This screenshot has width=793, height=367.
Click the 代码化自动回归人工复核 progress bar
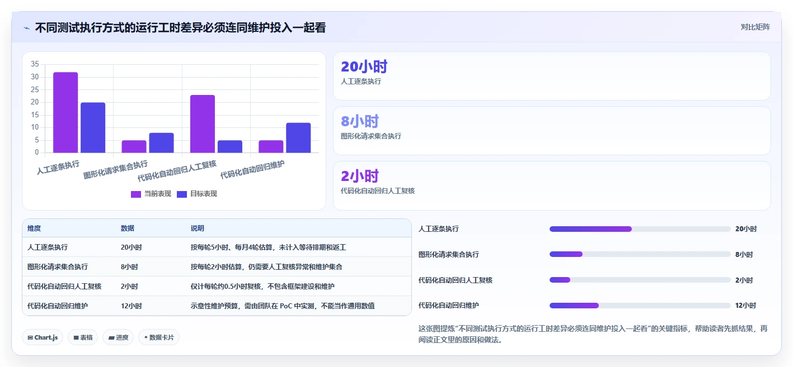tap(640, 280)
